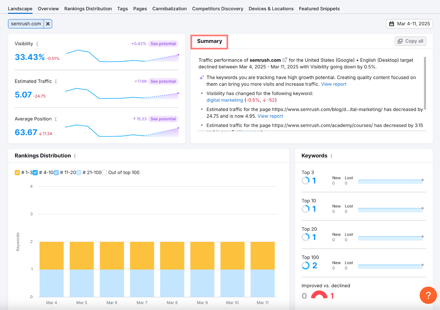Open the Mar 4-11 date range picker
Image resolution: width=440 pixels, height=310 pixels.
(409, 24)
